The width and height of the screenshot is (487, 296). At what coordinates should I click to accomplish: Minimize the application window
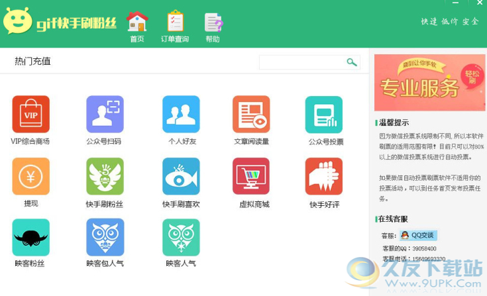point(456,3)
